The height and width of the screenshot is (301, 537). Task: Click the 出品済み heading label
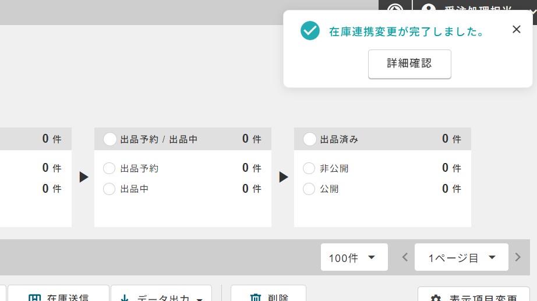pyautogui.click(x=339, y=139)
